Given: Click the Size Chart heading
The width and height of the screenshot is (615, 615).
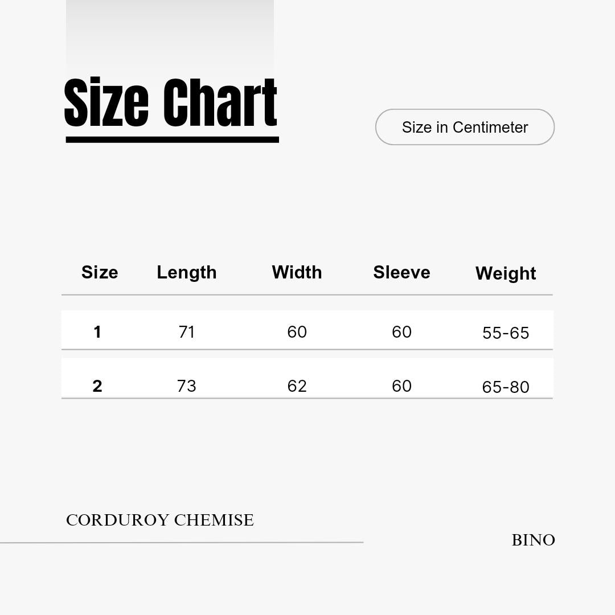Looking at the screenshot, I should click(171, 102).
